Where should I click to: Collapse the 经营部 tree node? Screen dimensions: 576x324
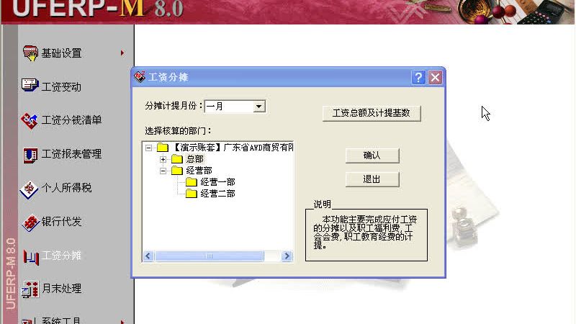[163, 171]
